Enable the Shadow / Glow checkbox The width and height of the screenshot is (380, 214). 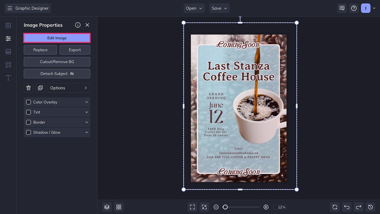click(28, 132)
